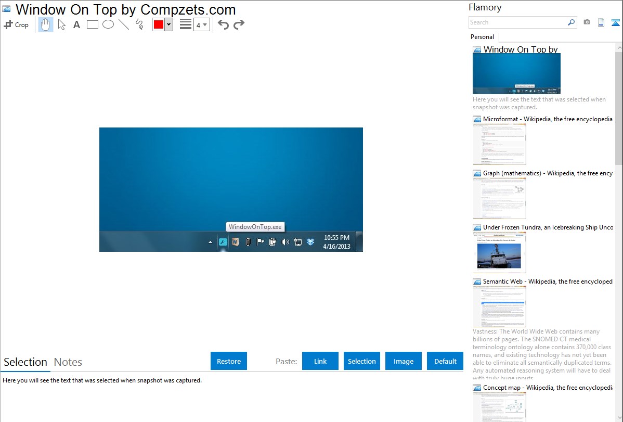Click icon beside Under Frozen Tundra title

pyautogui.click(x=477, y=227)
